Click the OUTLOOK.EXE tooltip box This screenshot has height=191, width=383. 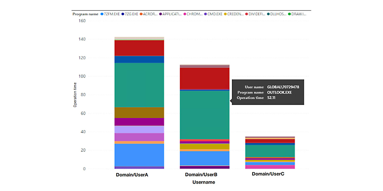pos(268,92)
